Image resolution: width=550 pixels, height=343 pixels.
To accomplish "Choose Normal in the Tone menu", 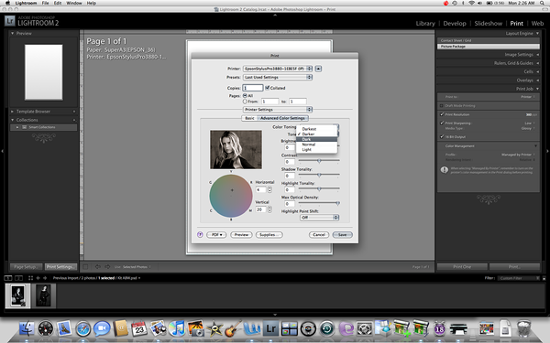I will [x=317, y=145].
